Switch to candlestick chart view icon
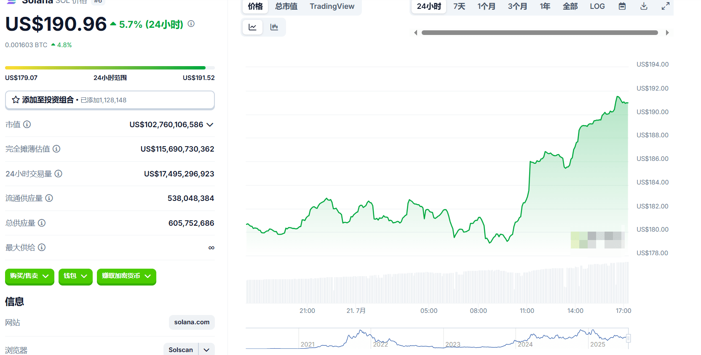Screen dimensions: 701x355 pyautogui.click(x=274, y=27)
